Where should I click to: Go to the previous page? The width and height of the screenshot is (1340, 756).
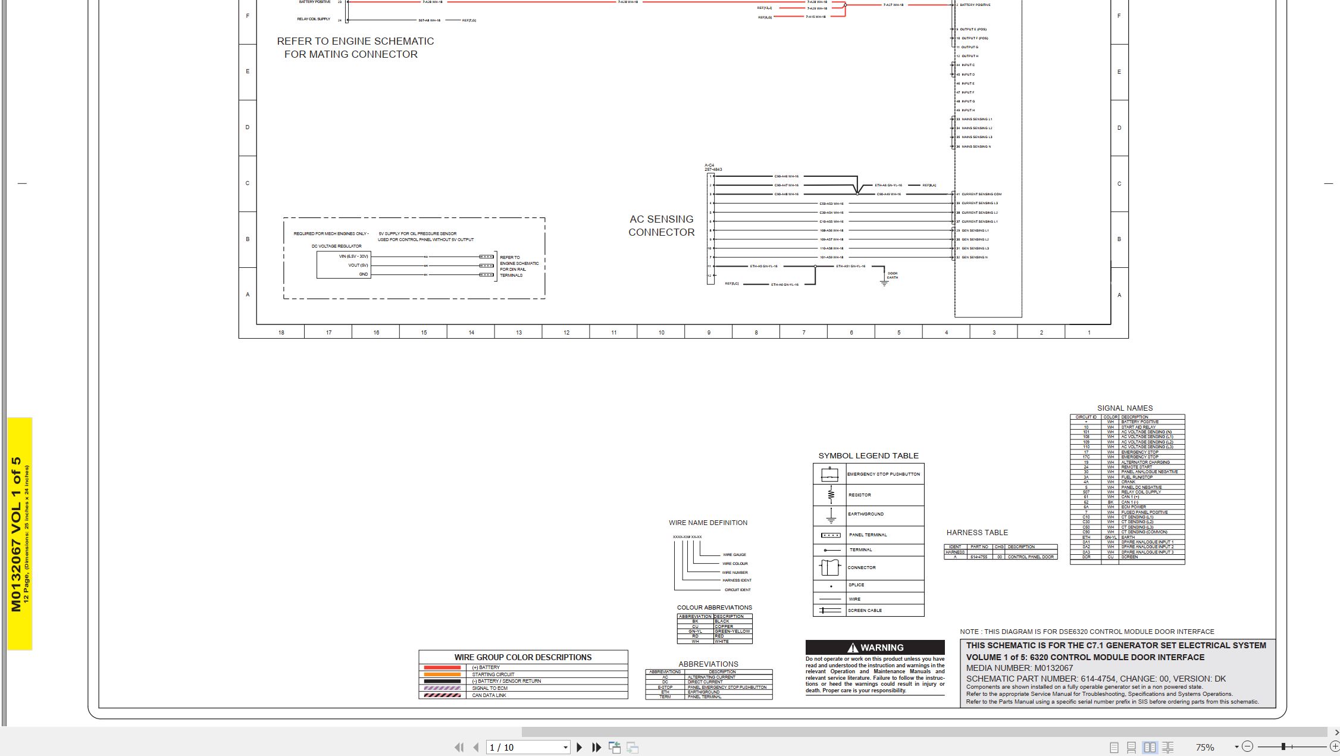point(476,747)
